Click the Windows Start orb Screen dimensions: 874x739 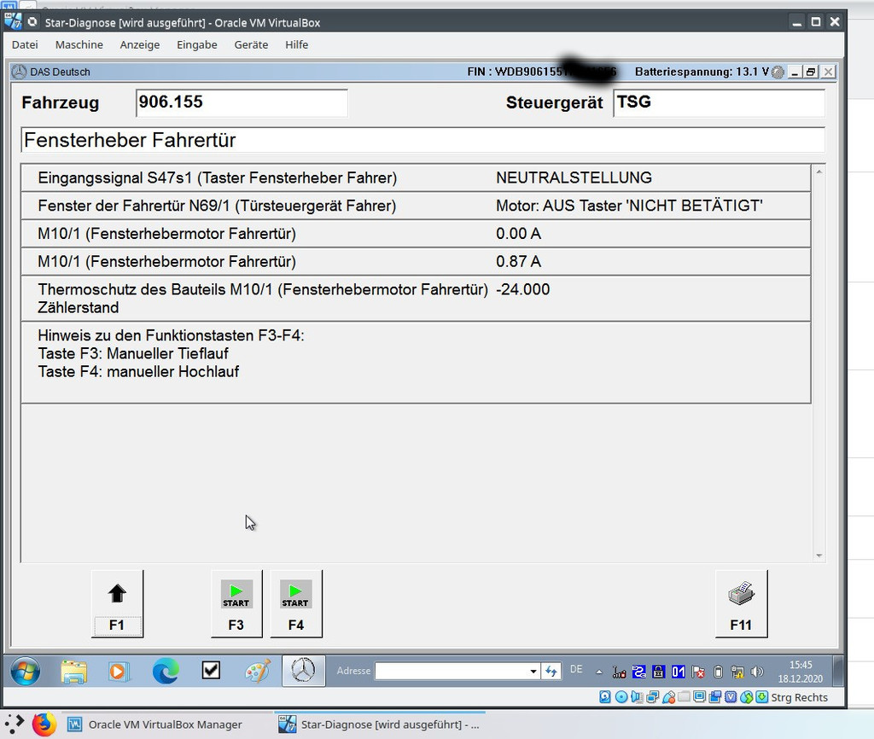26,671
